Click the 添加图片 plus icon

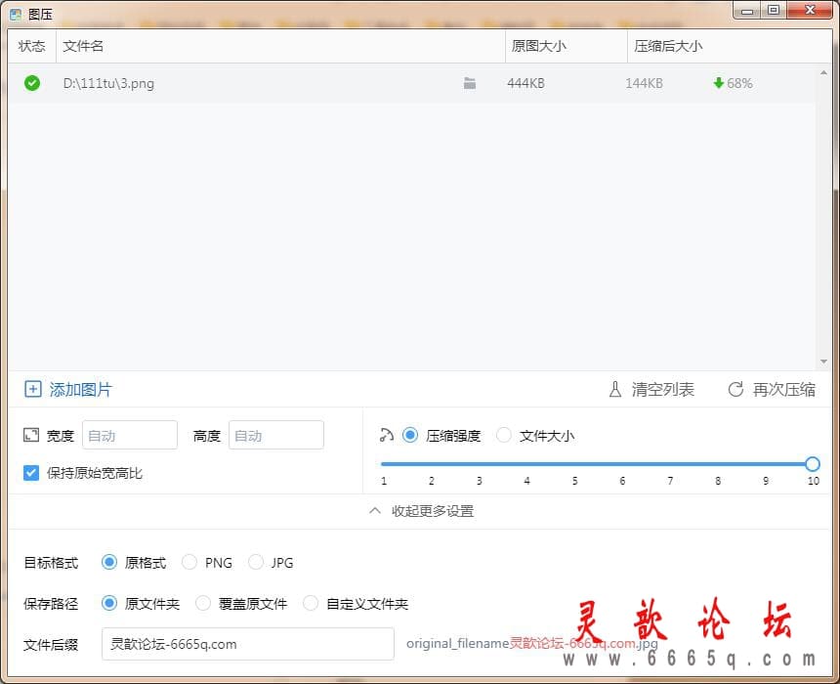pyautogui.click(x=32, y=389)
